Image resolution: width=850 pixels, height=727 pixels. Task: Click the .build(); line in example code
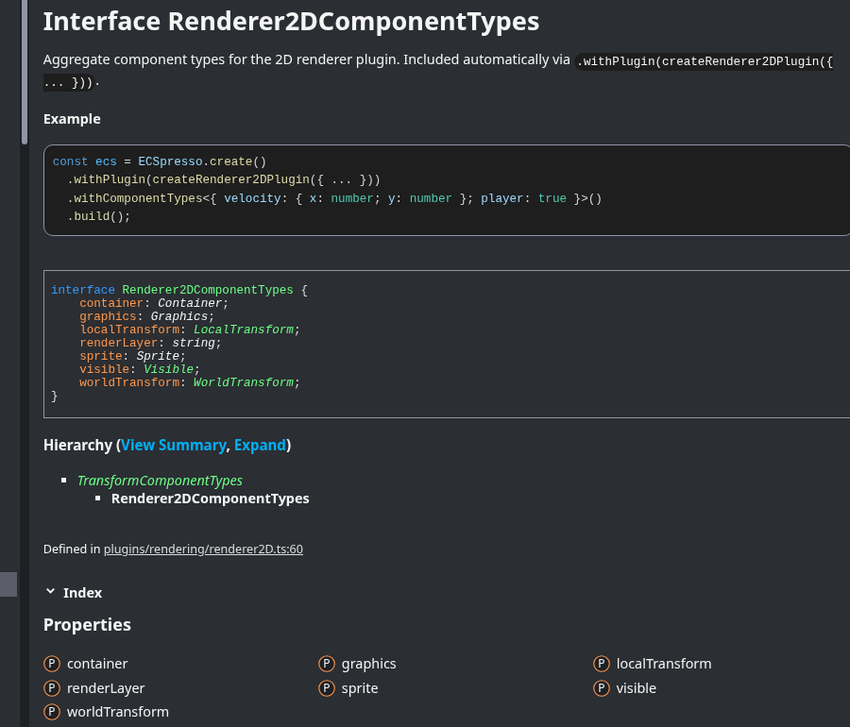coord(98,217)
